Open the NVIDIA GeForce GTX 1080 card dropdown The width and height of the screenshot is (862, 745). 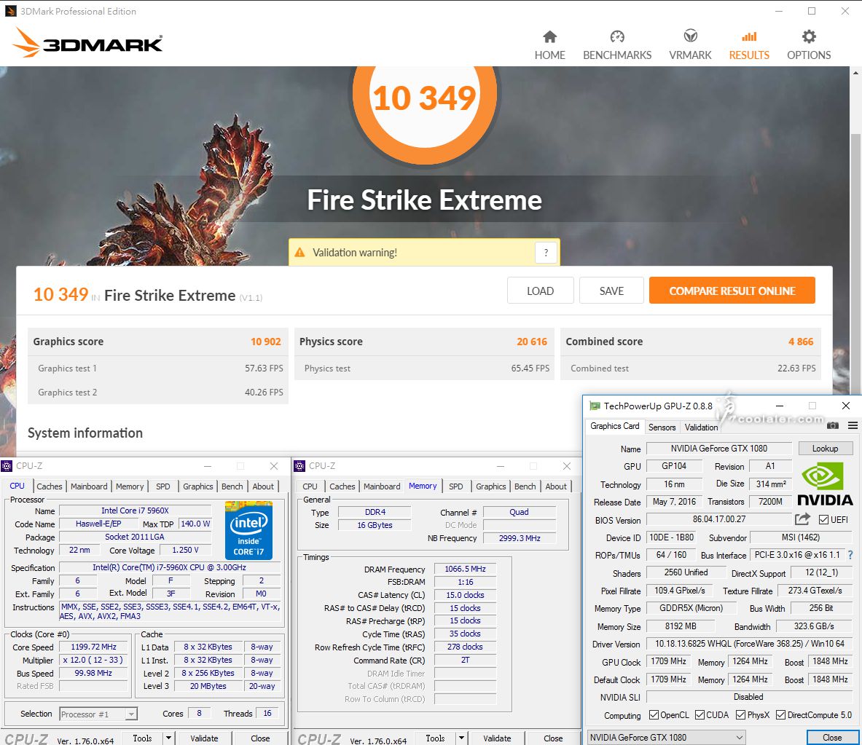[666, 737]
